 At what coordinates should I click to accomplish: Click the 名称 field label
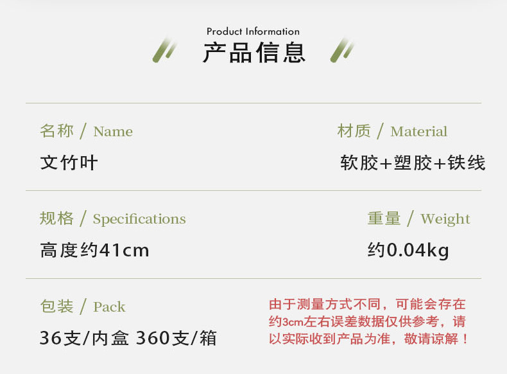coord(56,131)
